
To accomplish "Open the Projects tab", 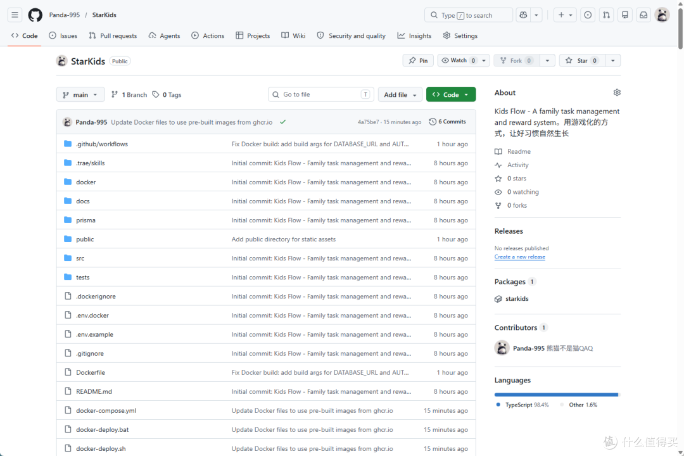I will pos(253,35).
